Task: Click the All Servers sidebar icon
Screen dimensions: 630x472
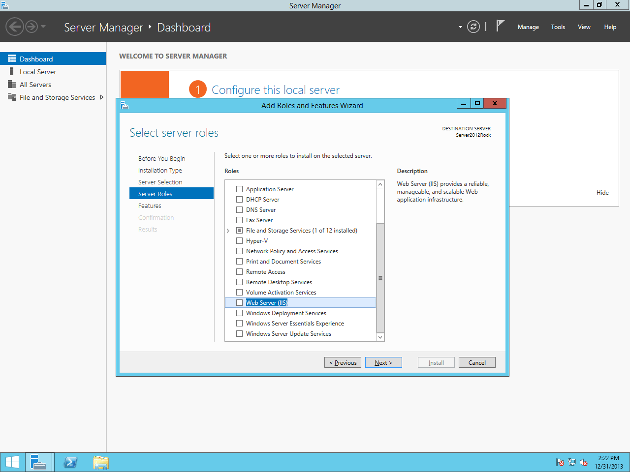Action: 12,85
